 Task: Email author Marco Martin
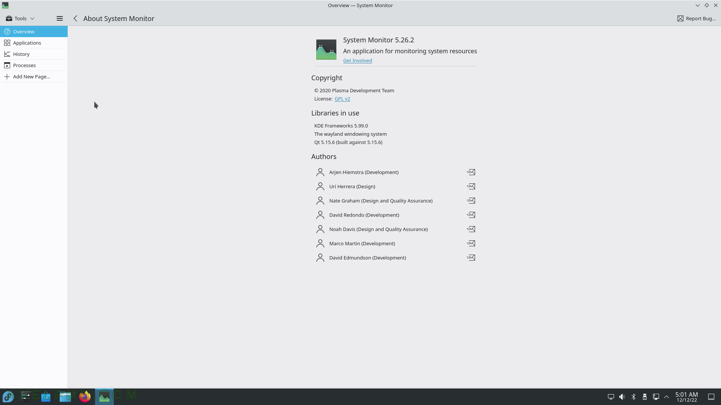471,243
